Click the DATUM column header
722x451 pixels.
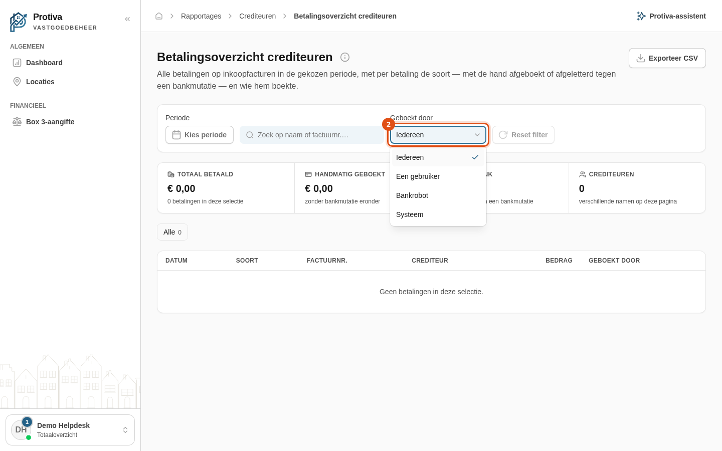pyautogui.click(x=176, y=261)
